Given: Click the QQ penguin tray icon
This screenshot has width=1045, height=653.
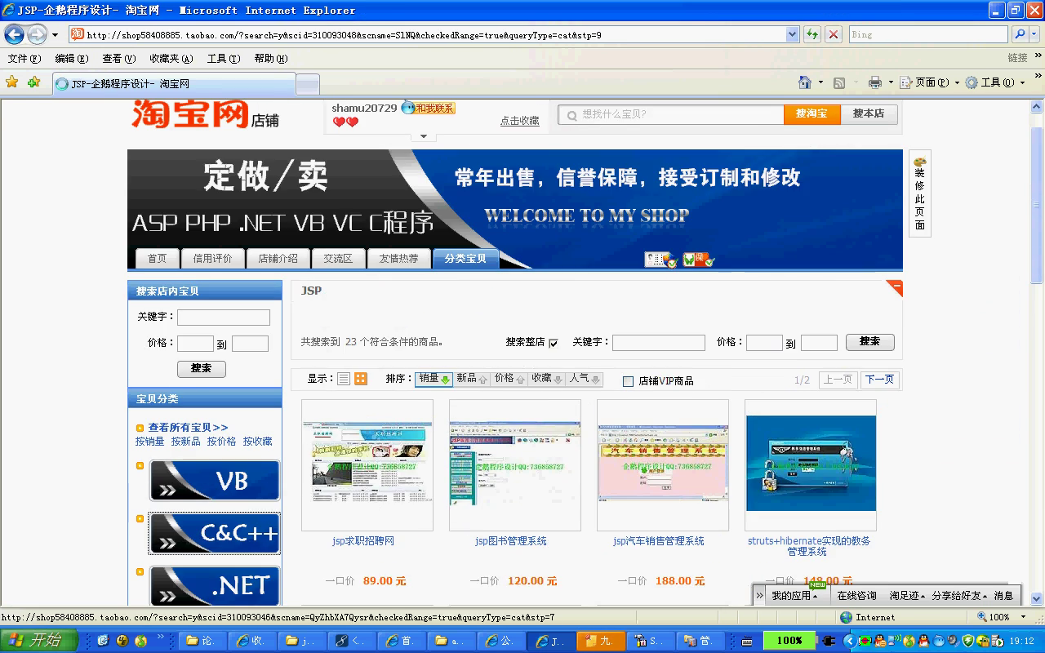Looking at the screenshot, I should pyautogui.click(x=923, y=641).
